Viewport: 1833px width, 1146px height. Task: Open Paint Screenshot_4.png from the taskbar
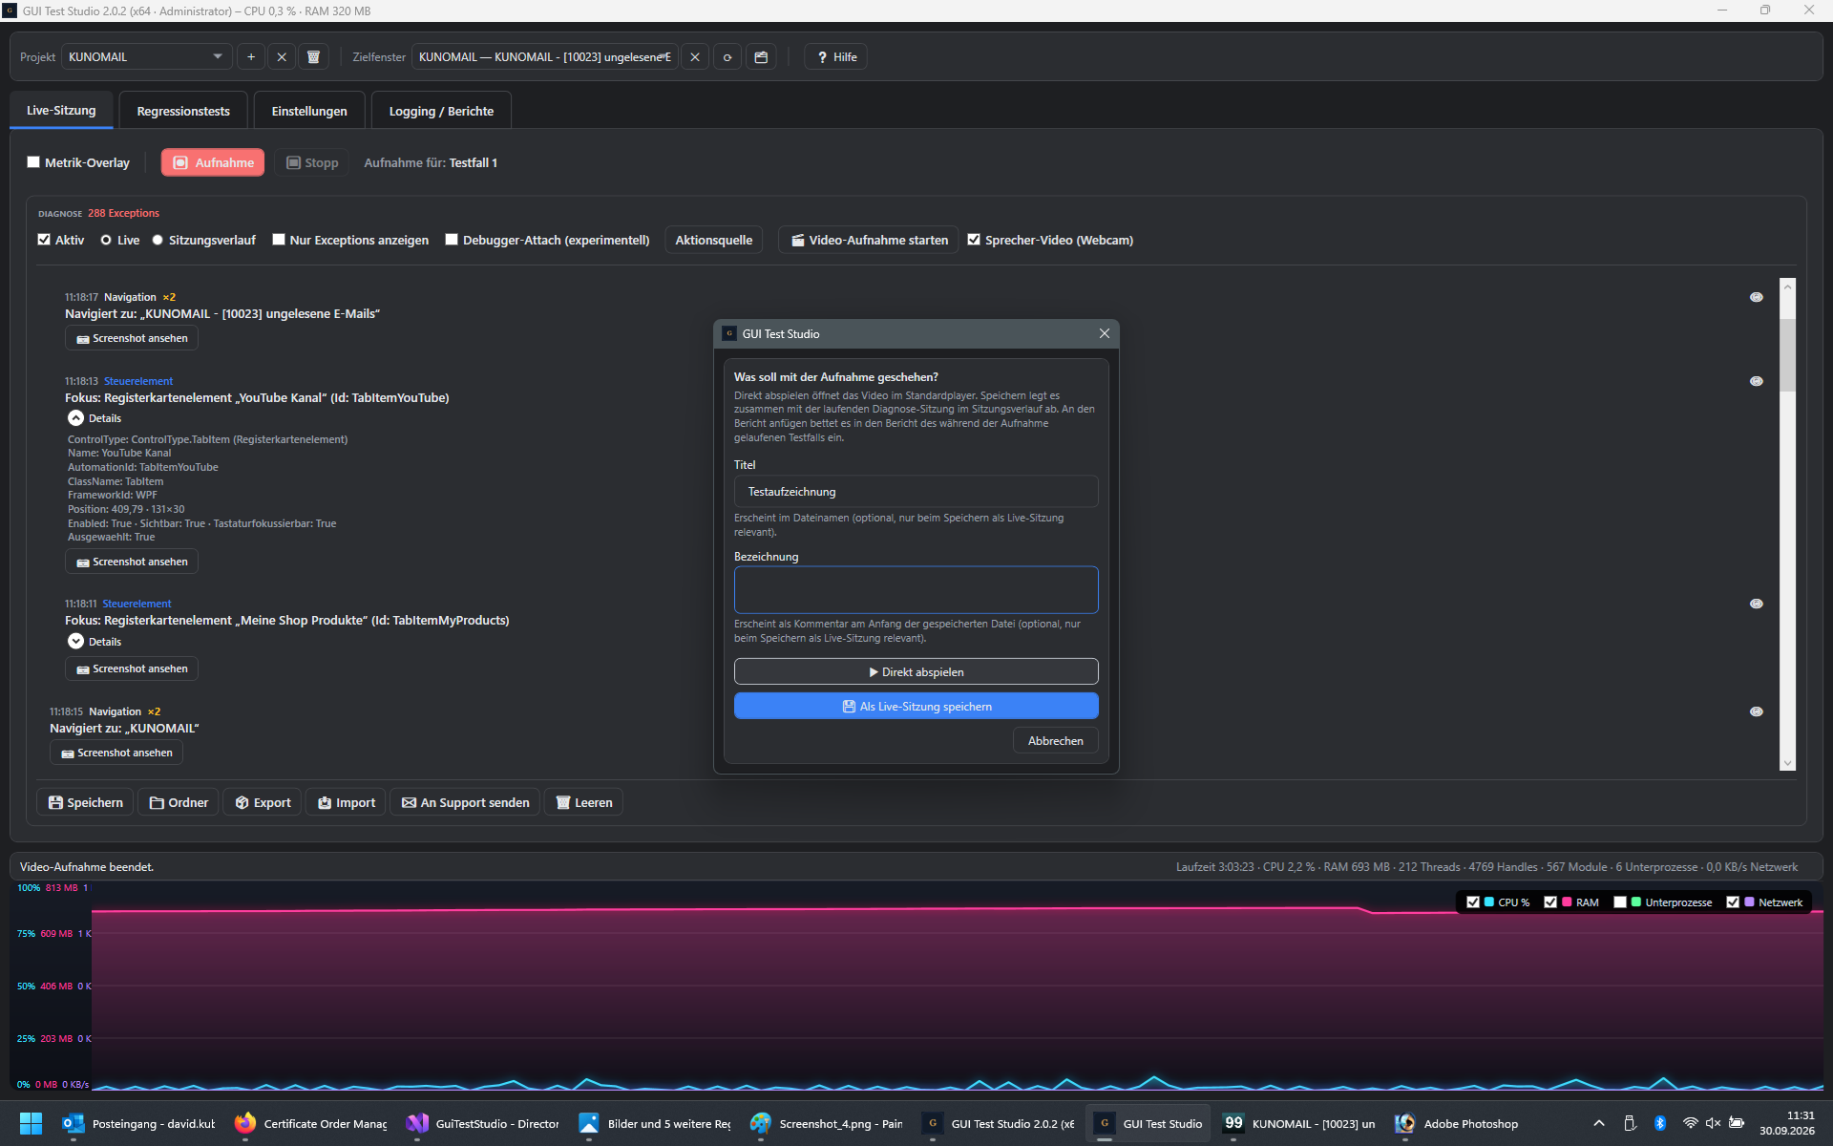[x=827, y=1123]
